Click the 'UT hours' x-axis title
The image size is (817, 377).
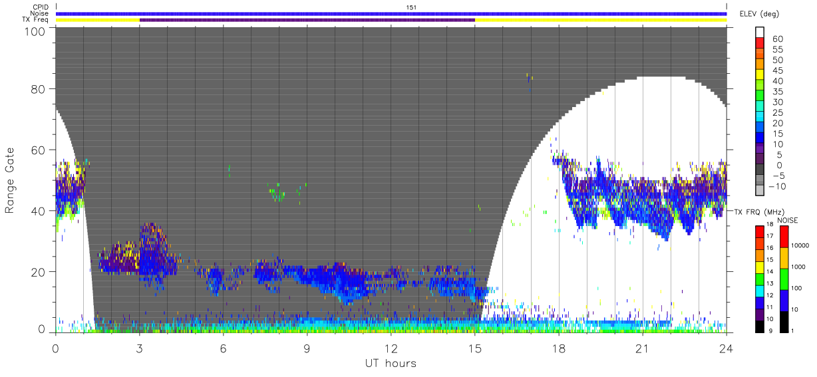tap(390, 363)
